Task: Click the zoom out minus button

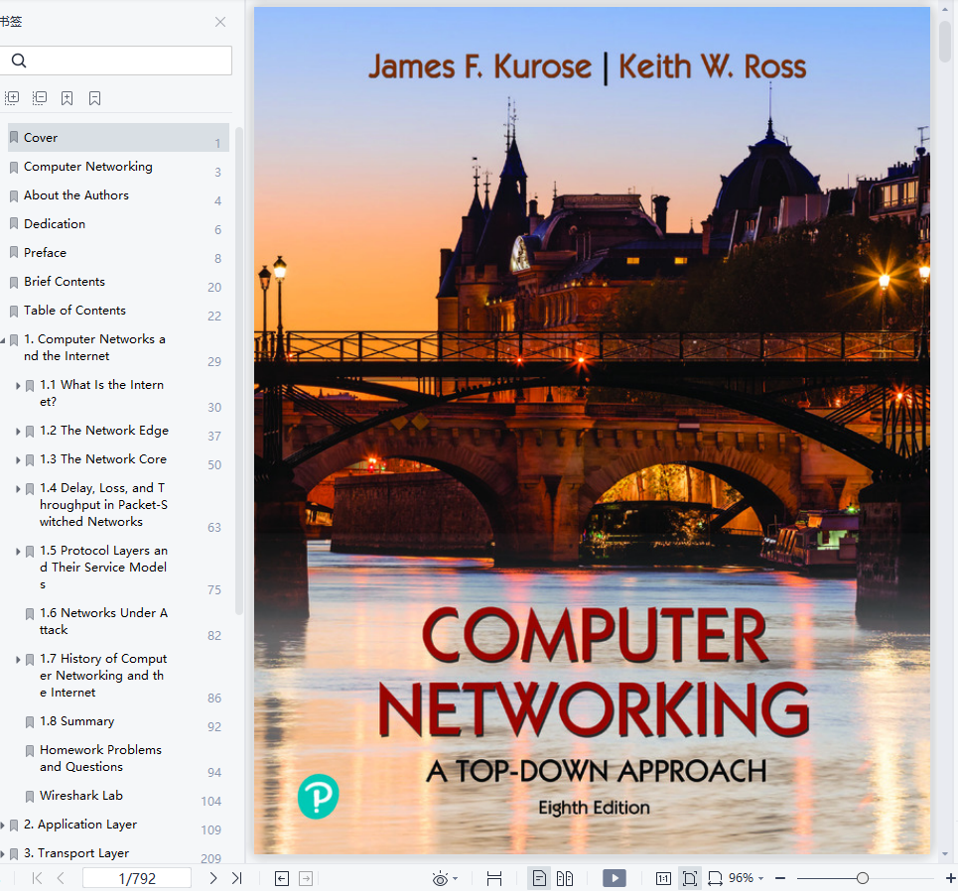Action: (x=780, y=878)
